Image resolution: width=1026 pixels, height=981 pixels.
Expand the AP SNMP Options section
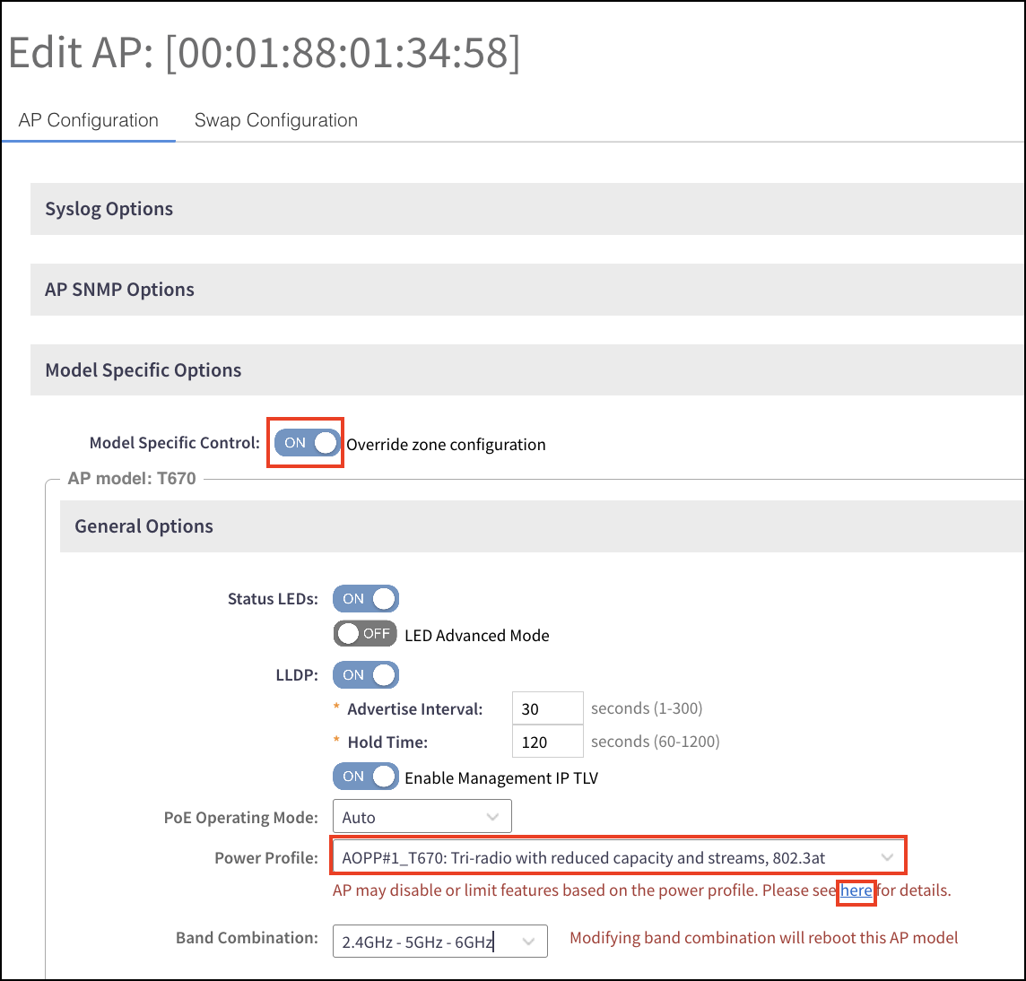526,290
